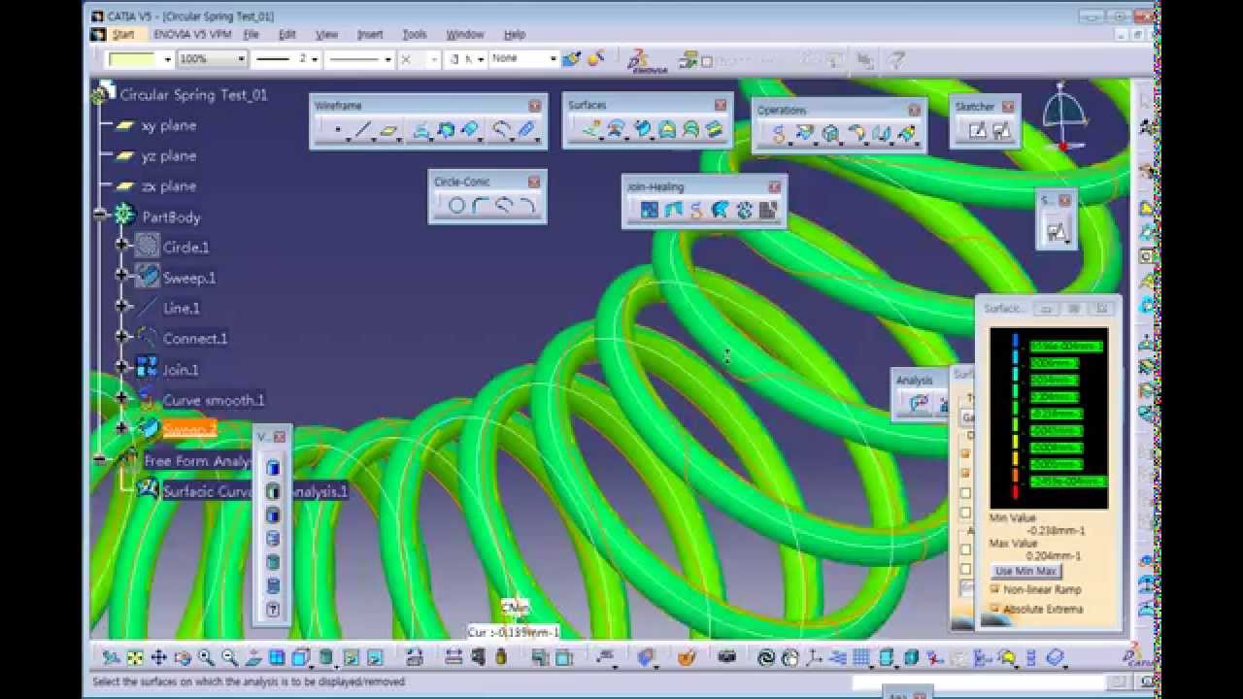Open the Sketcher icon in Sketcher toolbar
Screen dimensions: 1243x699
(978, 130)
